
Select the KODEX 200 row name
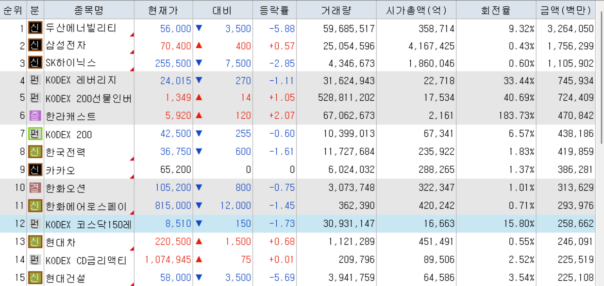point(69,135)
